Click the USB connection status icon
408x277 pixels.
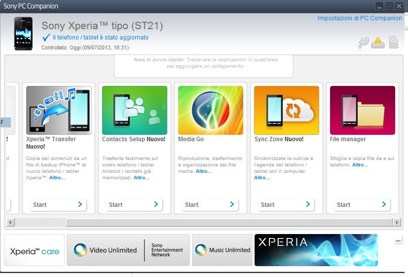pyautogui.click(x=363, y=43)
